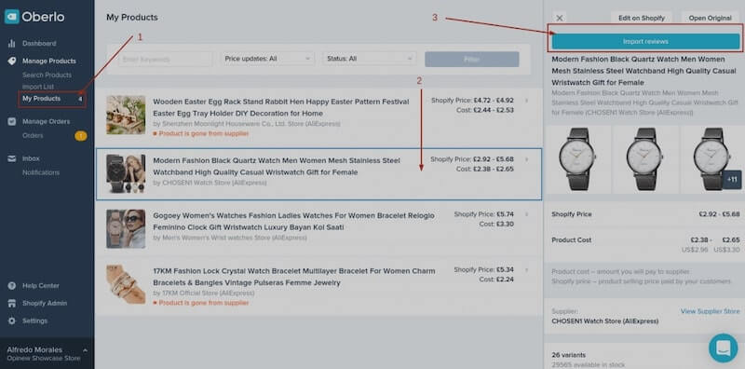Image resolution: width=745 pixels, height=369 pixels.
Task: Click 'by Shenzhen Moonlight Houseware' supplier text
Action: coord(247,124)
